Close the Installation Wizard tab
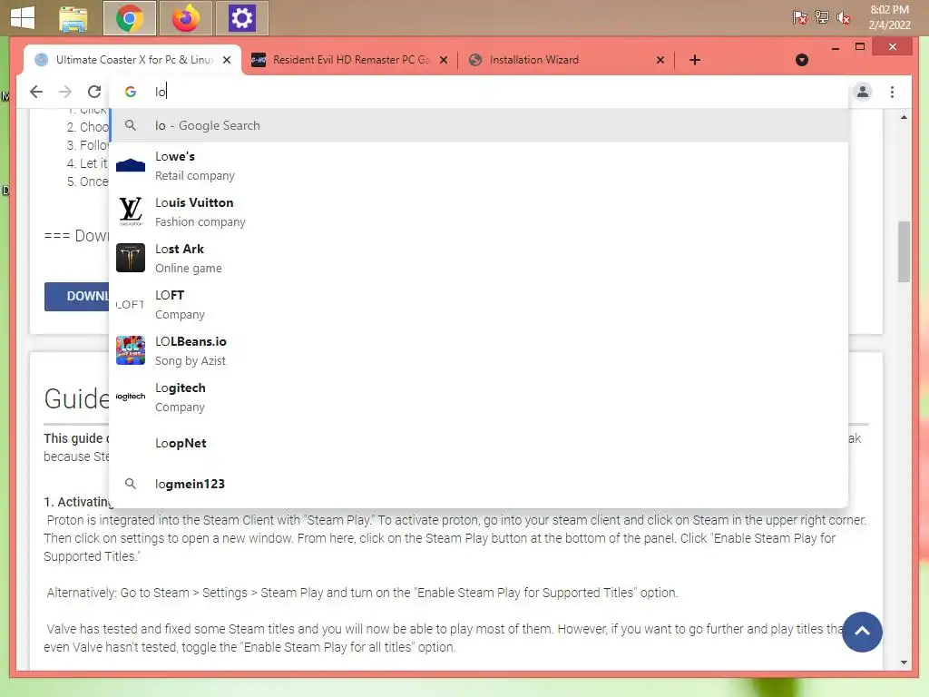Screen dimensions: 929x697 pos(660,60)
